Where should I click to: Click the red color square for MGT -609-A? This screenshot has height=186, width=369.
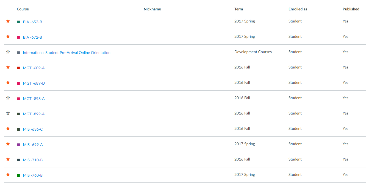coord(18,68)
